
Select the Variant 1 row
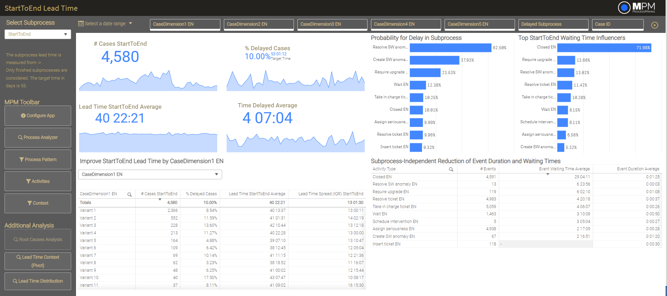tap(221, 210)
